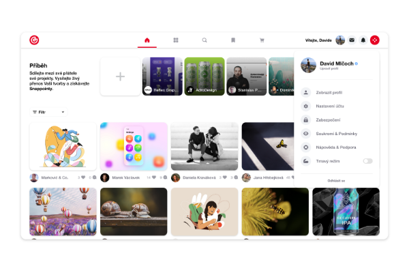Viewport: 409px width, 273px height.
Task: Open the shopping cart icon
Action: click(262, 40)
